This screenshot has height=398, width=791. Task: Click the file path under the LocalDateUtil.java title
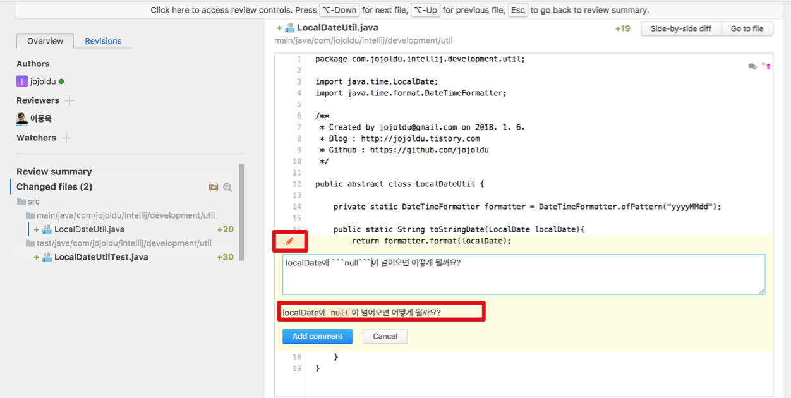(363, 40)
